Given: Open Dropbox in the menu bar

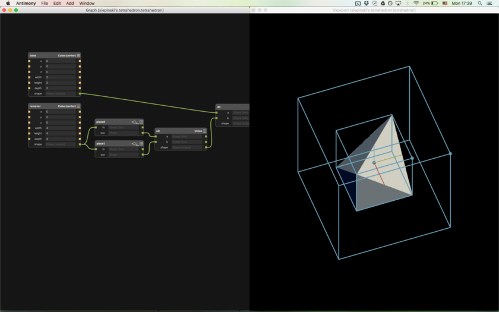Looking at the screenshot, I should 367,3.
